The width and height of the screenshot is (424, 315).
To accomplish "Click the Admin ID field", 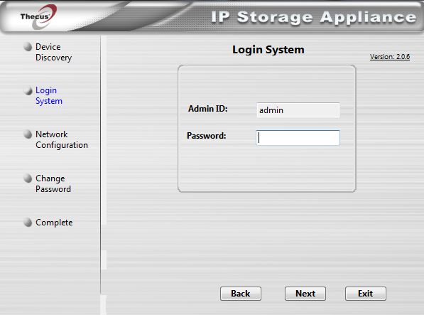I will coord(298,110).
